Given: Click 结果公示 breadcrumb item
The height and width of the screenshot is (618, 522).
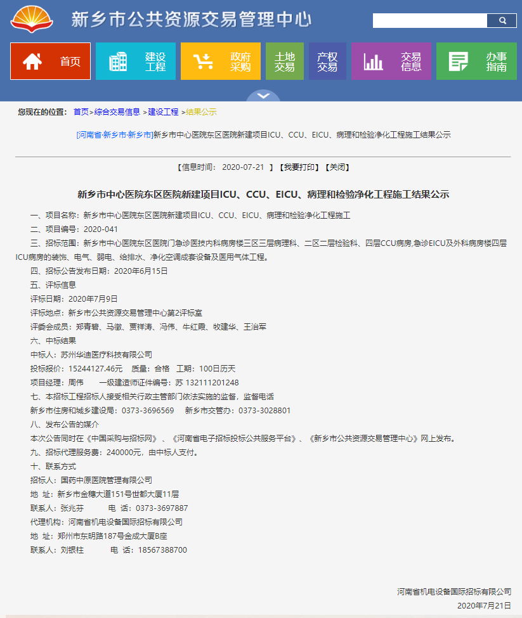Looking at the screenshot, I should [201, 112].
